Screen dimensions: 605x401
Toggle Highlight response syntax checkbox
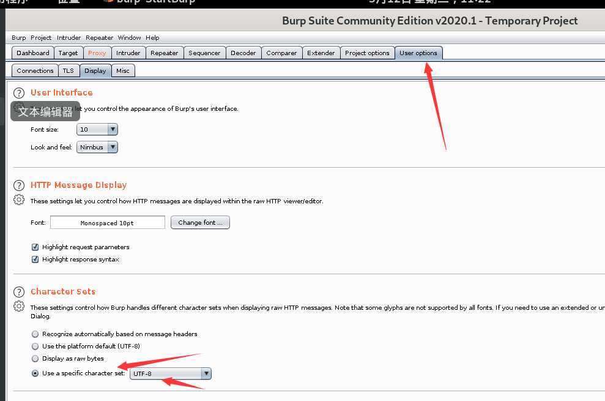tap(35, 259)
